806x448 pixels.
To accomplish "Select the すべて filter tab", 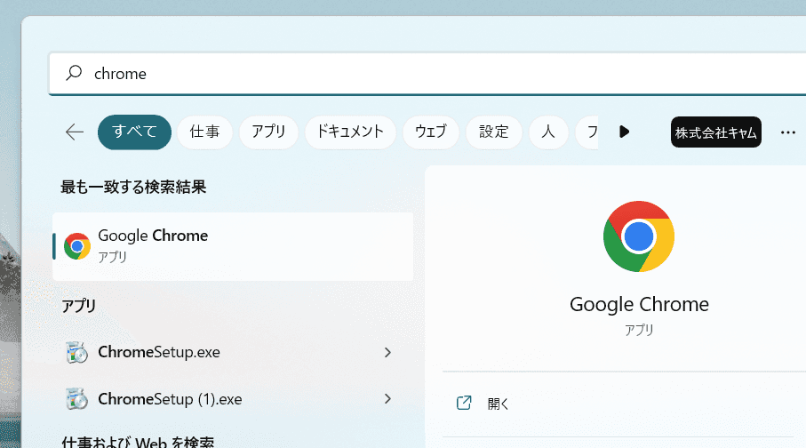I will click(x=135, y=132).
